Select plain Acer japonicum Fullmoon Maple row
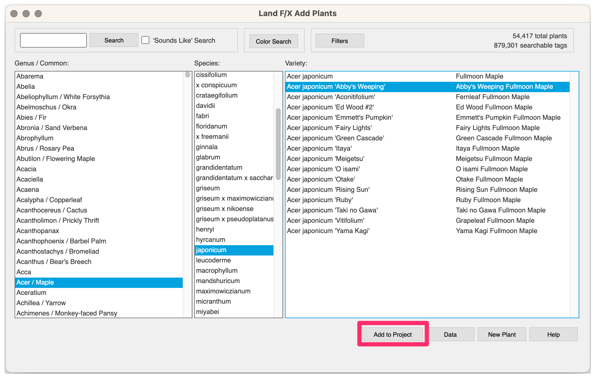The height and width of the screenshot is (377, 593). (x=428, y=76)
